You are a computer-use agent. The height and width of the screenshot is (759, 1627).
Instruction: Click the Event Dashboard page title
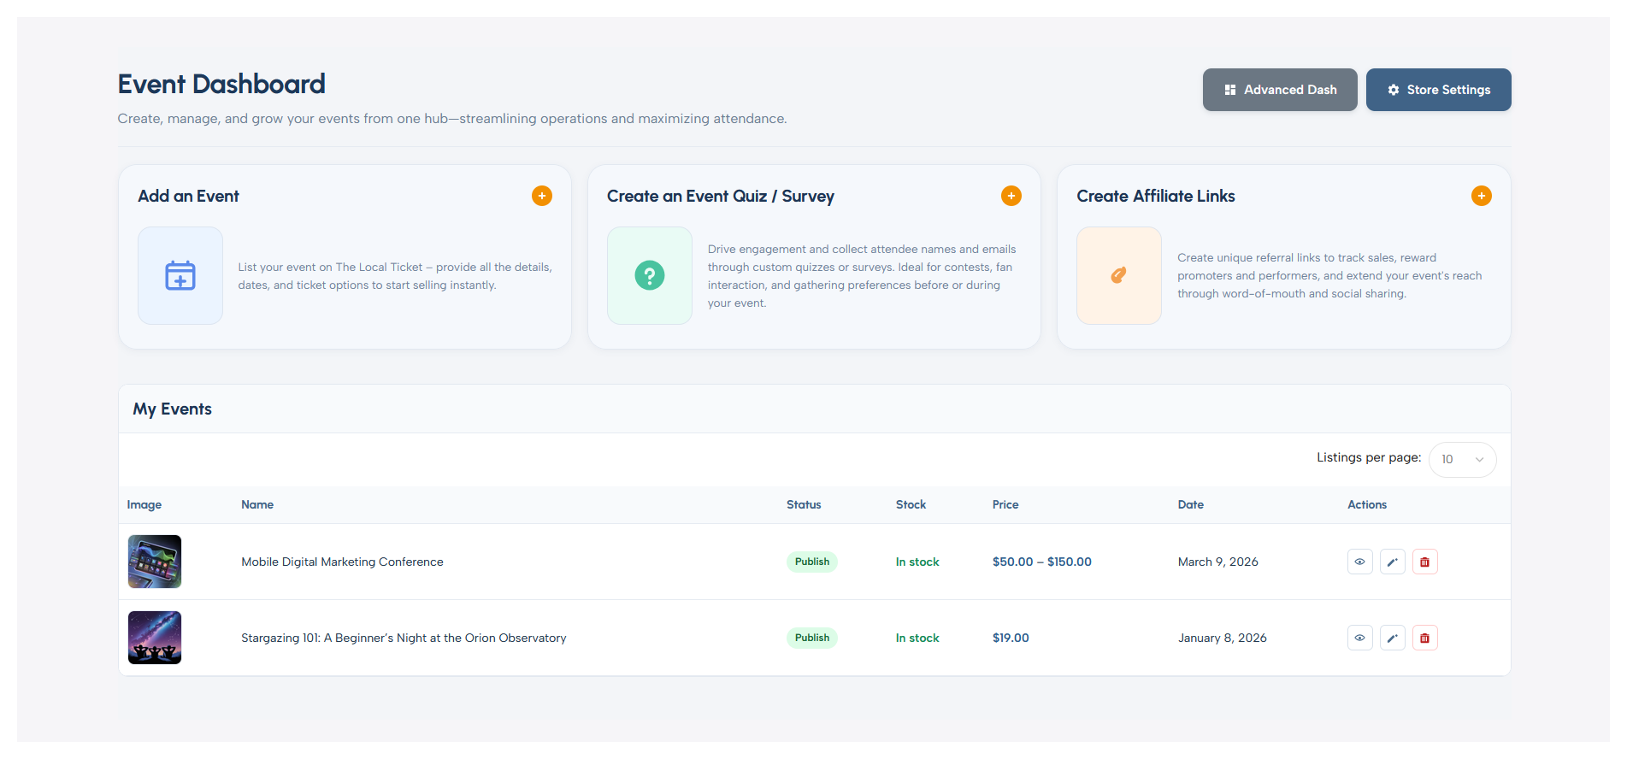pos(221,84)
